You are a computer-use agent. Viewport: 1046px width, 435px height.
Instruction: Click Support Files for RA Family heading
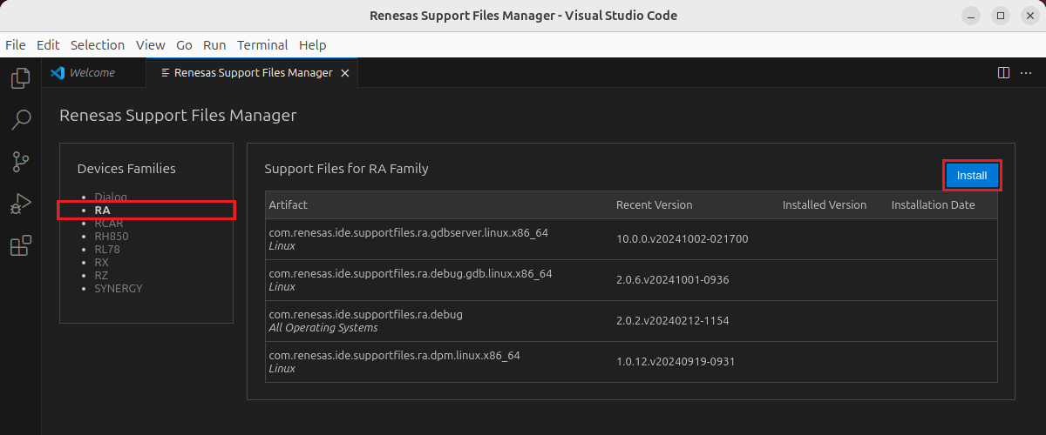(347, 169)
